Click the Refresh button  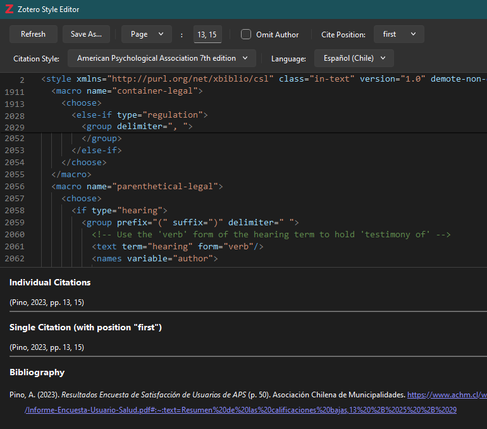tap(34, 34)
